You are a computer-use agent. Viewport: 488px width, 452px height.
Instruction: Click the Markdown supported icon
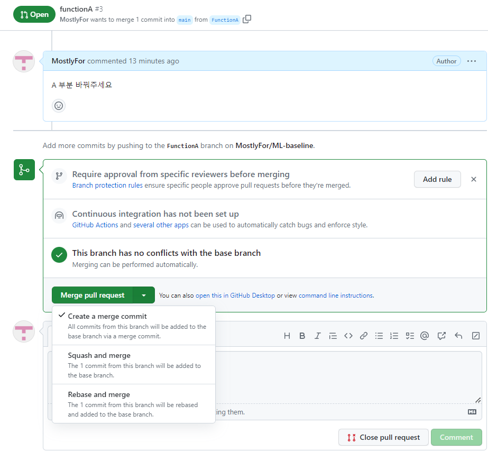pyautogui.click(x=472, y=412)
